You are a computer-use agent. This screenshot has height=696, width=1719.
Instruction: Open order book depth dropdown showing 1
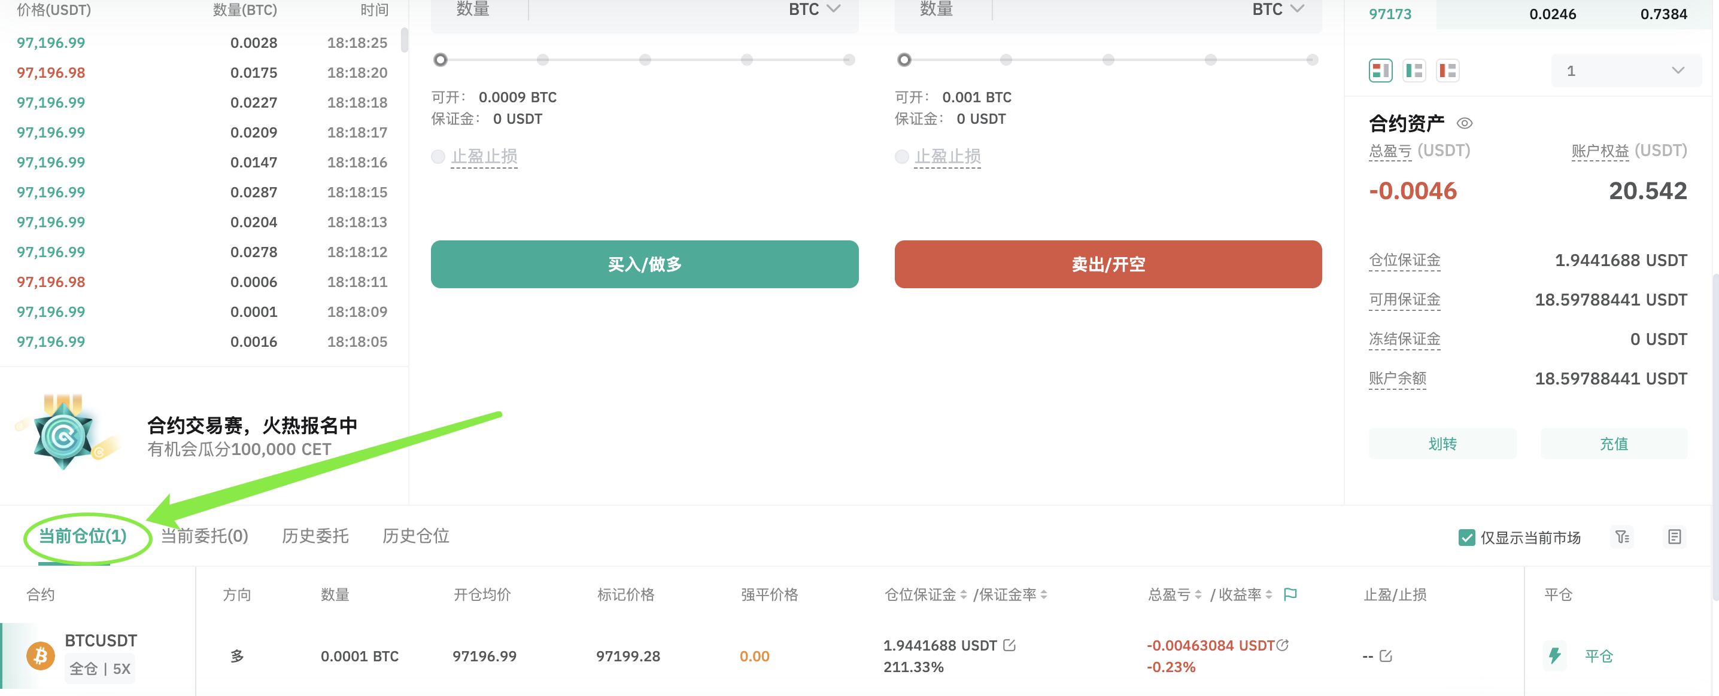(x=1626, y=71)
